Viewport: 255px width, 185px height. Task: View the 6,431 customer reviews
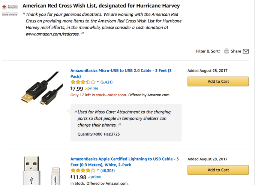[x=106, y=82]
